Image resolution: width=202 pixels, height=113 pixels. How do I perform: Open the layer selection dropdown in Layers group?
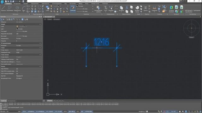click(59, 6)
